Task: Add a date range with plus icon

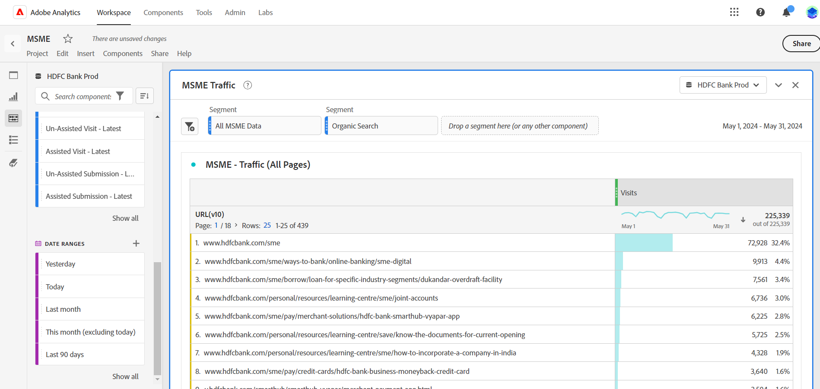Action: point(136,243)
